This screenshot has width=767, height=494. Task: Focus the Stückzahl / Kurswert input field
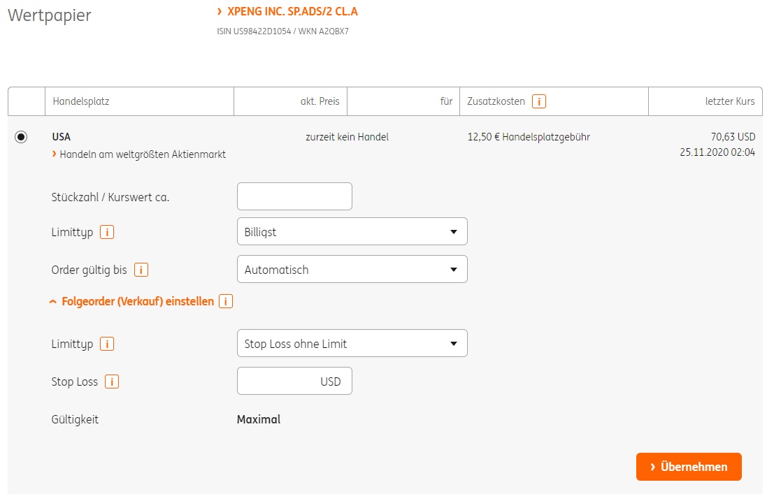pos(294,196)
